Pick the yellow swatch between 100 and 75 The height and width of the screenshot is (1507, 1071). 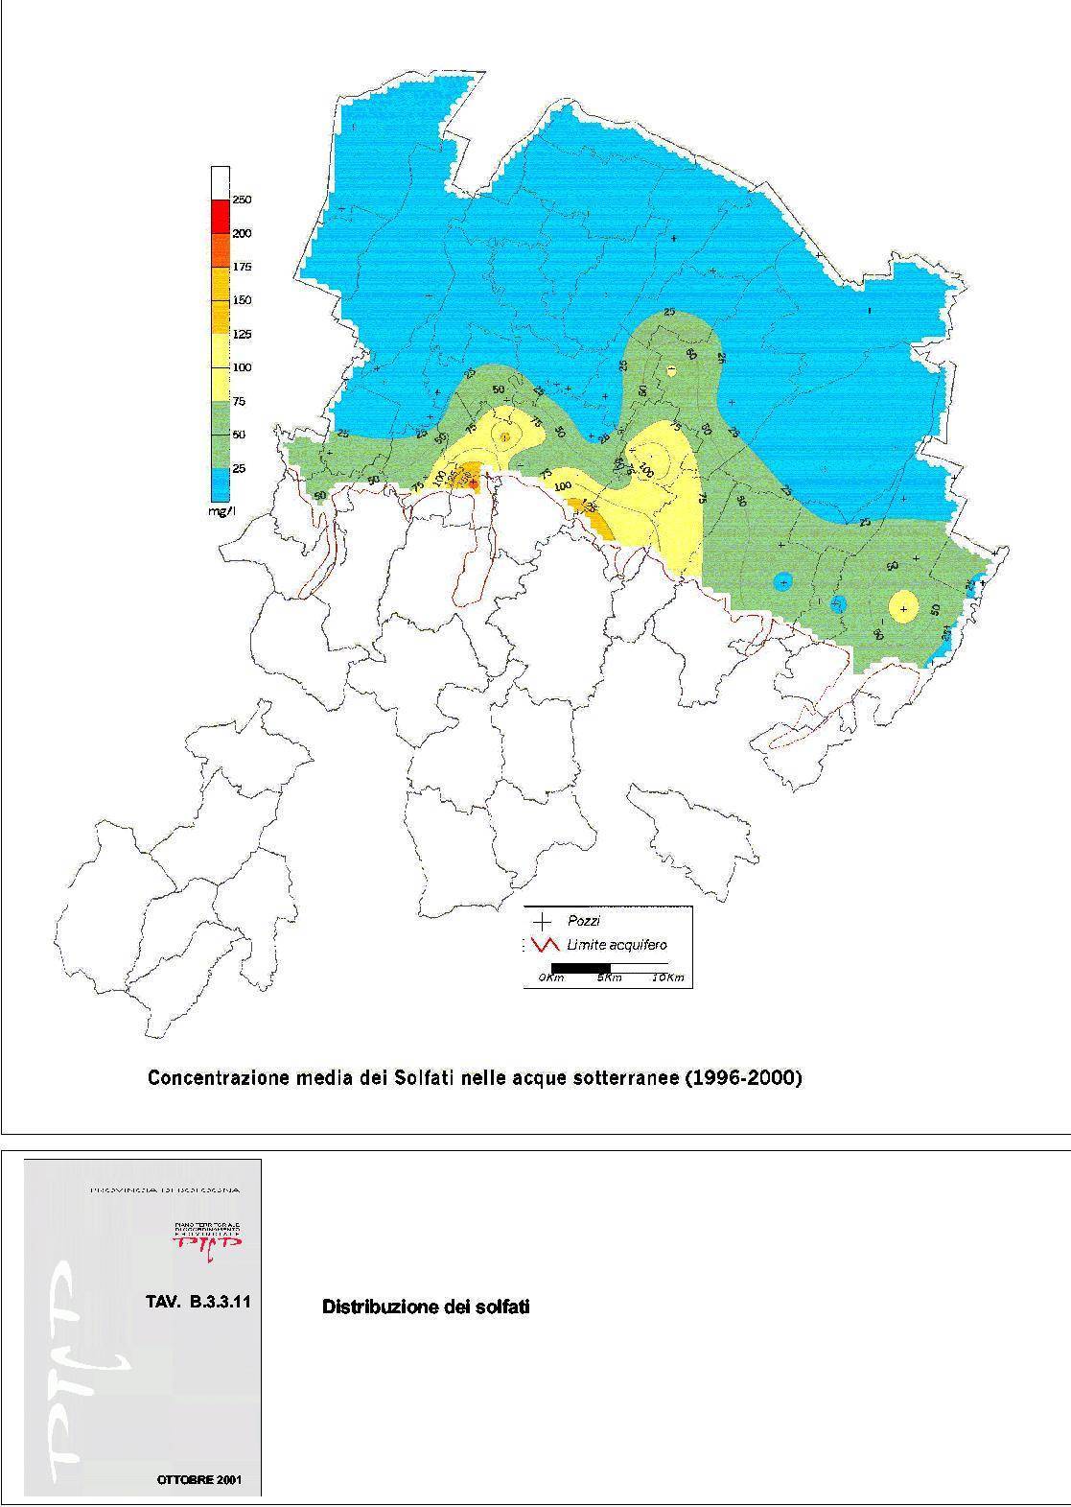coord(221,384)
